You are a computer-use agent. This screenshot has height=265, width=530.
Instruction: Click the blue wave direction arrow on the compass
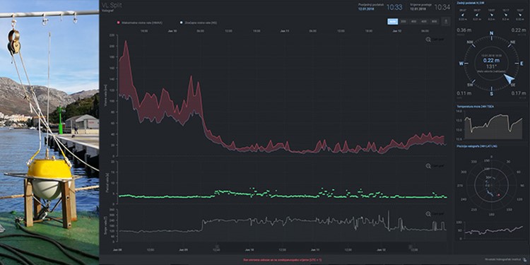coord(509,78)
